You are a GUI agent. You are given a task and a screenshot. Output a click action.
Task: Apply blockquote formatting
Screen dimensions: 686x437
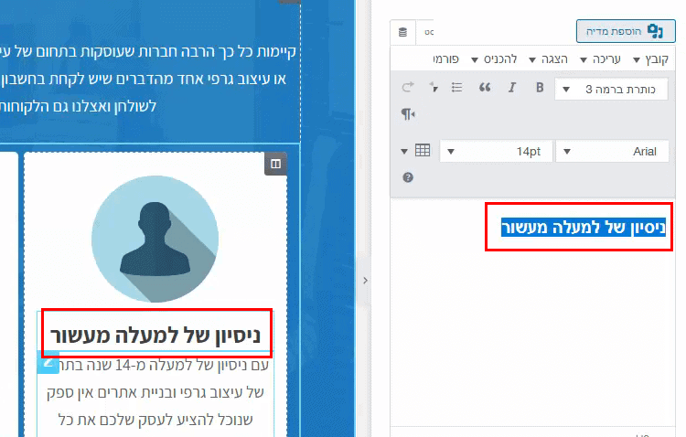pos(484,88)
